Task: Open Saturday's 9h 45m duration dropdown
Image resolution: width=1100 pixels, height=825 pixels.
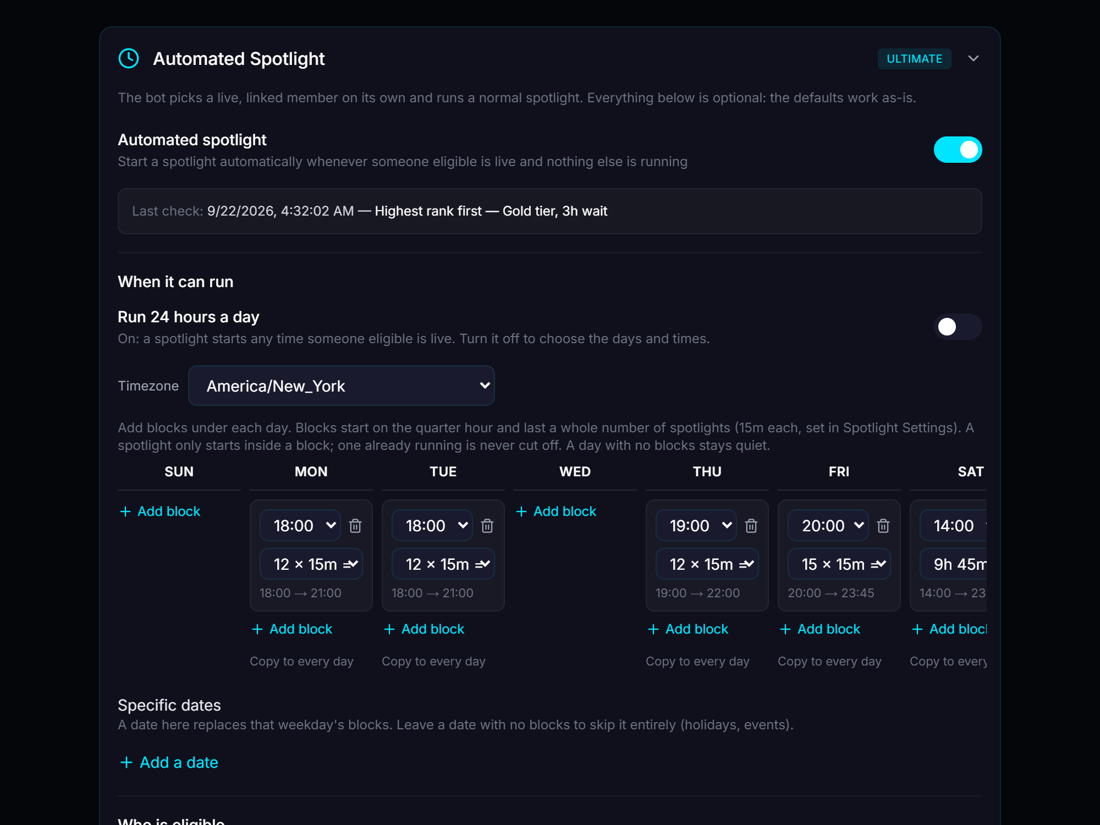Action: (953, 564)
